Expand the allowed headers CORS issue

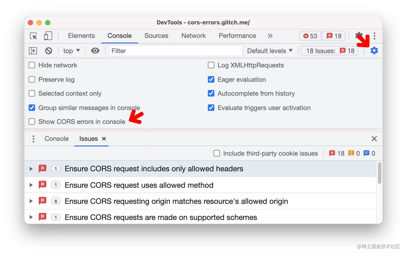coord(31,169)
